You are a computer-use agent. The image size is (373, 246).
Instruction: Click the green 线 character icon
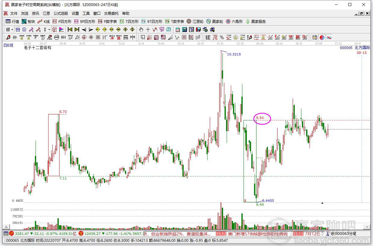(x=169, y=30)
